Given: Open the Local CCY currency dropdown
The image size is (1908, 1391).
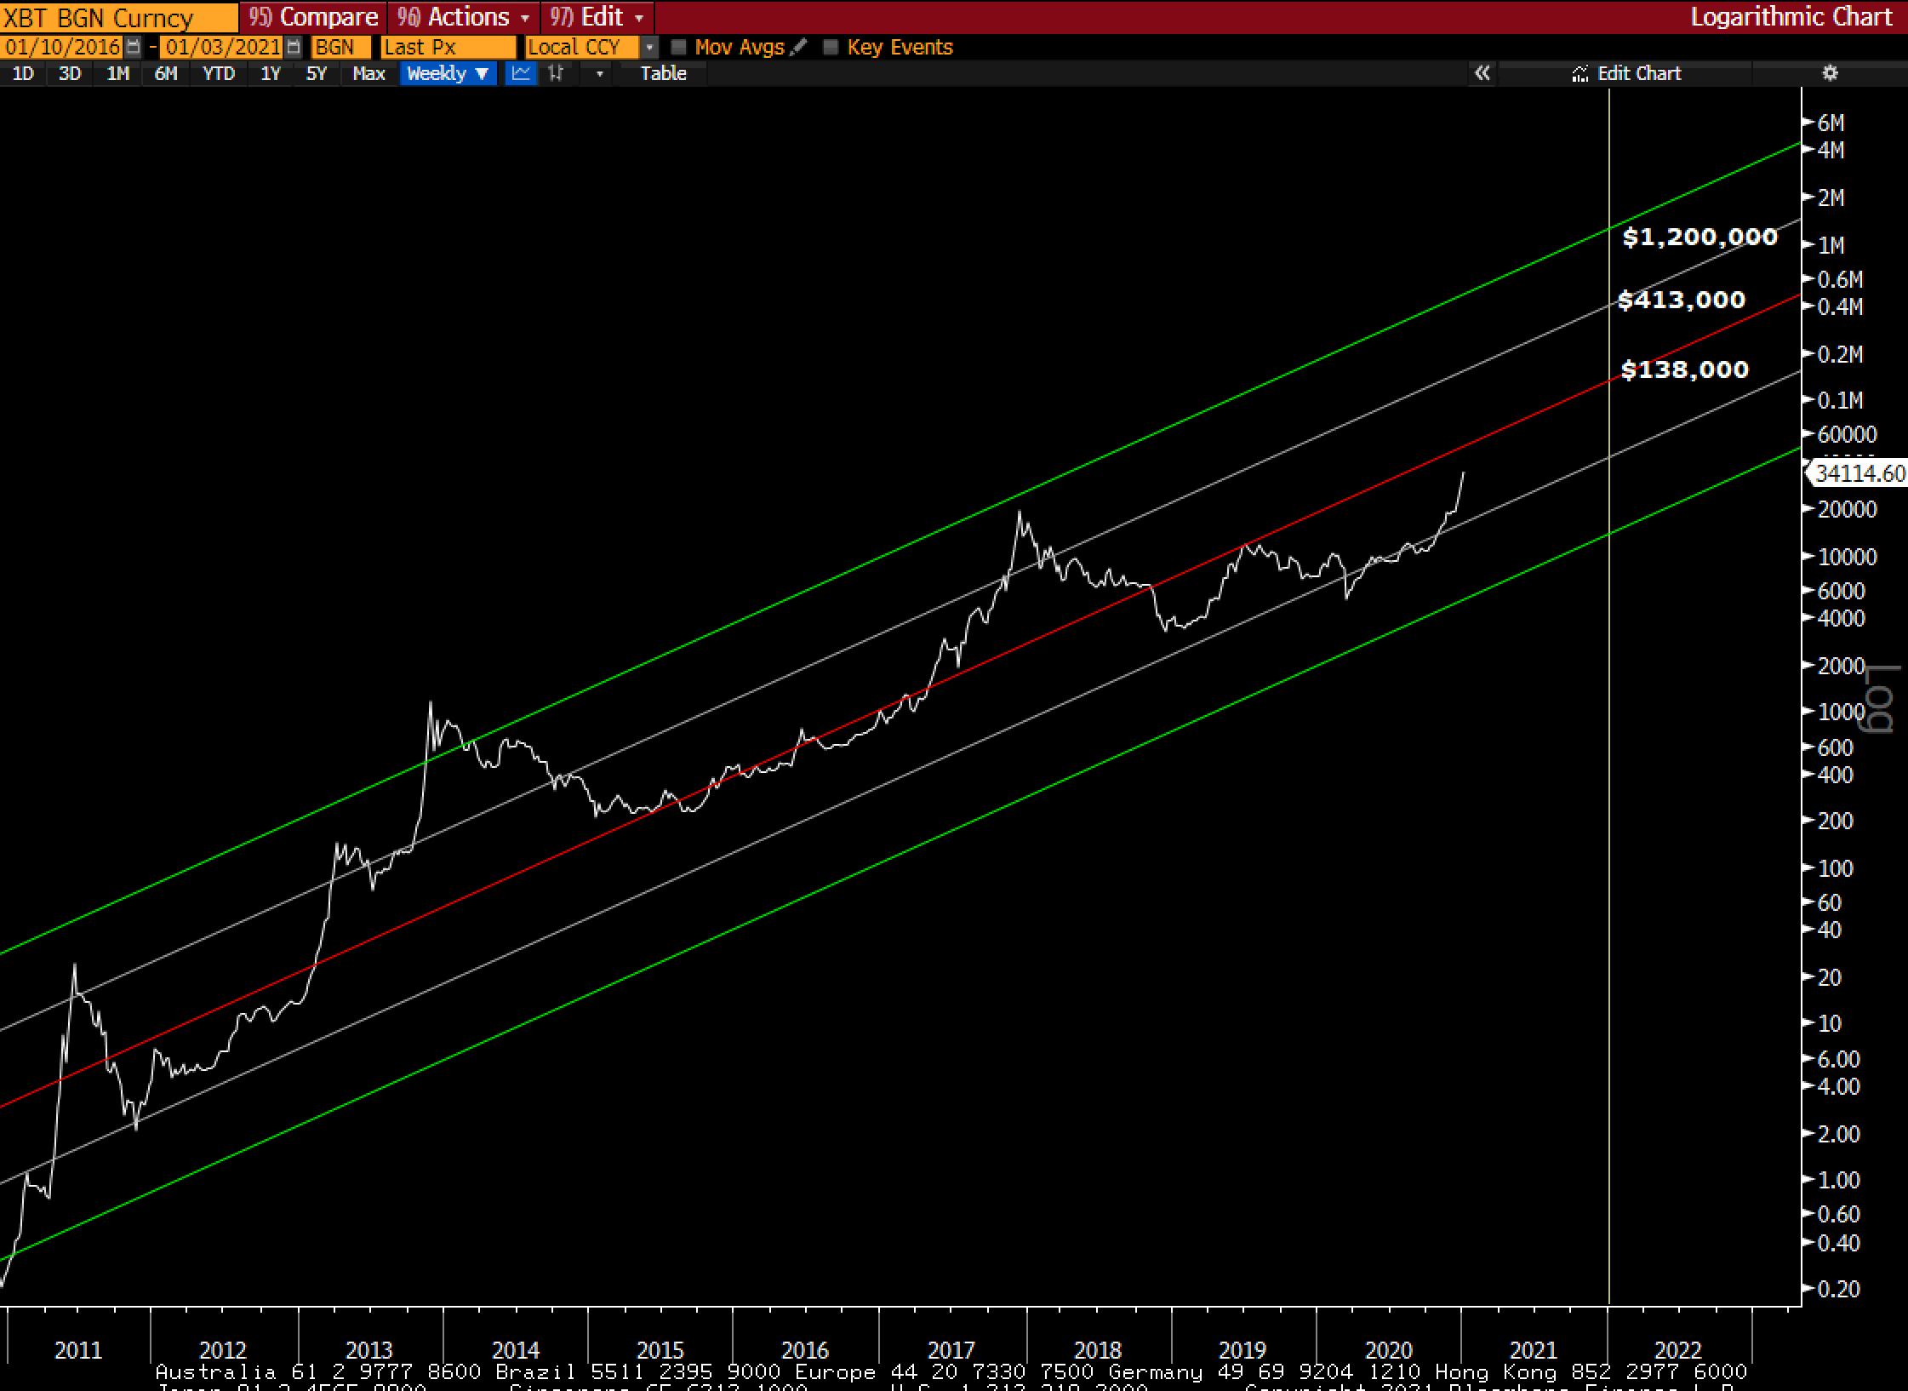Looking at the screenshot, I should (650, 48).
